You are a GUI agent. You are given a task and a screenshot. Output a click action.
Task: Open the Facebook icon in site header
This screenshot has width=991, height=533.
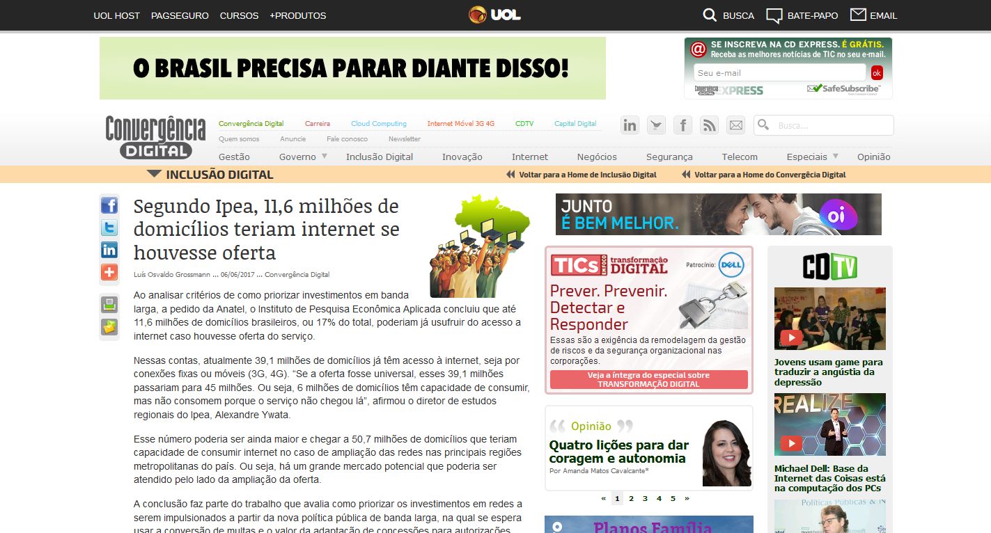point(683,125)
